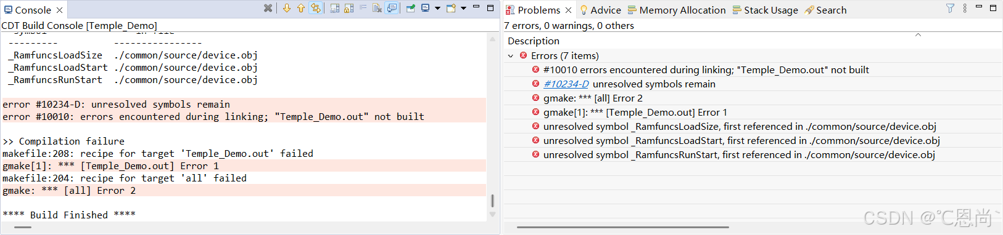The width and height of the screenshot is (1003, 235).
Task: Pin the Console view
Action: 410,8
